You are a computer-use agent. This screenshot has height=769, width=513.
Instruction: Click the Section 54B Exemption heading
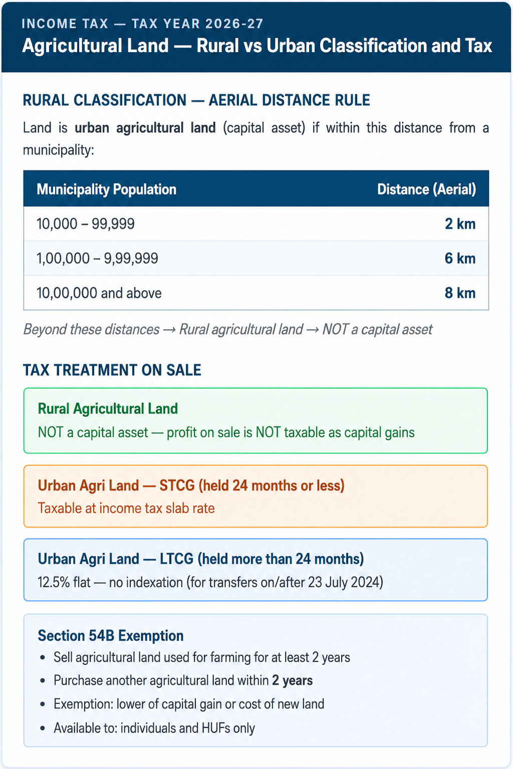point(111,636)
